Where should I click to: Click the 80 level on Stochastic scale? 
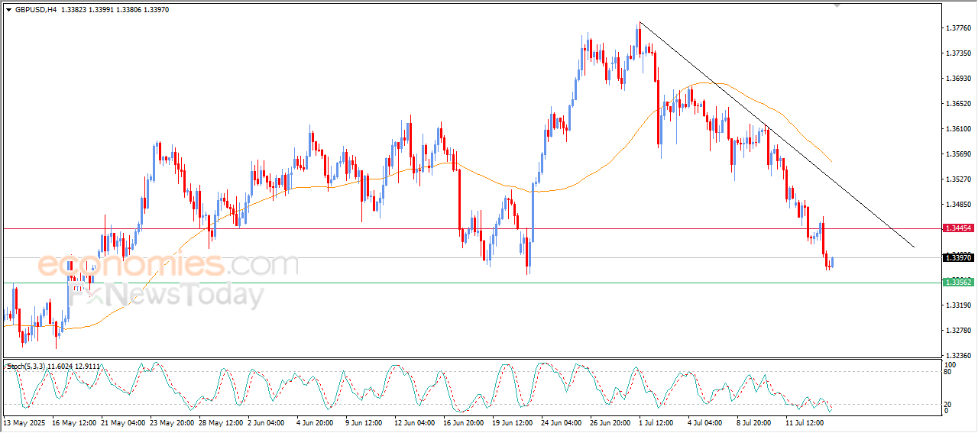948,373
